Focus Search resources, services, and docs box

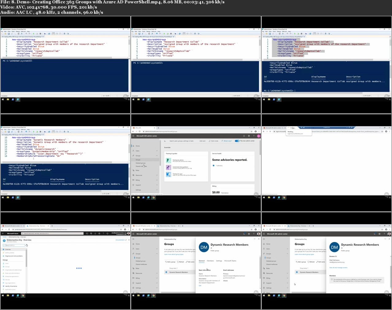tap(52, 233)
